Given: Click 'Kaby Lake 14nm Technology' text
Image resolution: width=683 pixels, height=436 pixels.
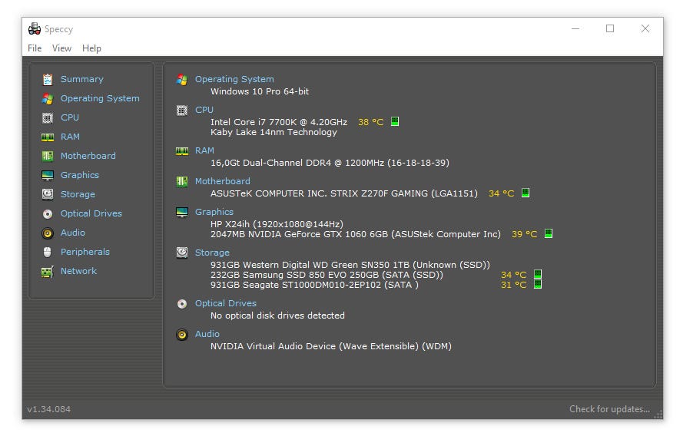Looking at the screenshot, I should (x=274, y=132).
